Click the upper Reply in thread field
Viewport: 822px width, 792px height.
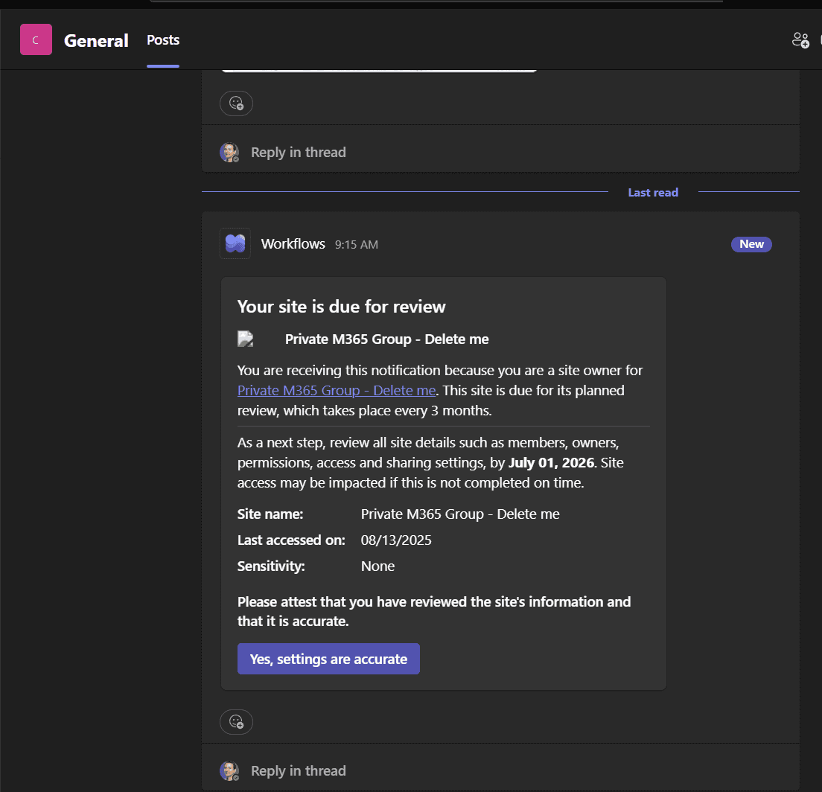298,152
